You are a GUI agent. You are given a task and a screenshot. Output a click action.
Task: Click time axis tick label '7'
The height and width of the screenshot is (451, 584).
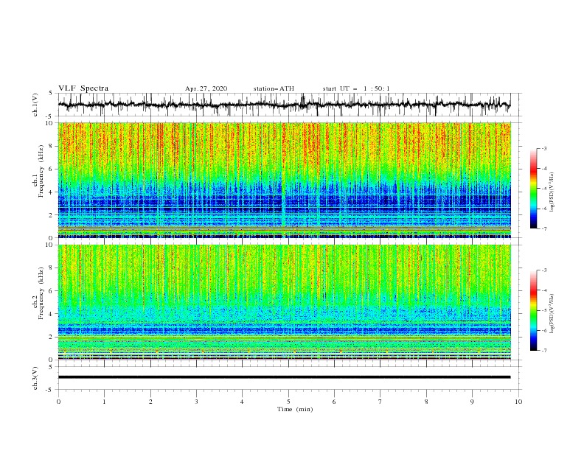(x=380, y=402)
